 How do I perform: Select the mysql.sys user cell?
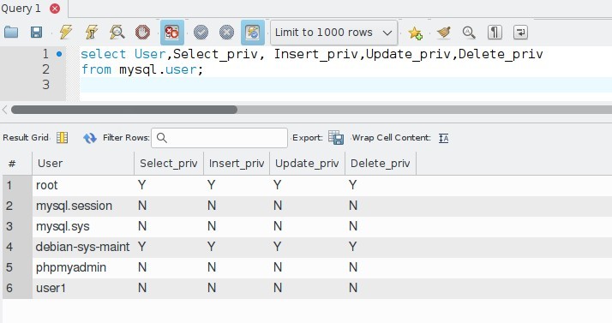(x=83, y=227)
